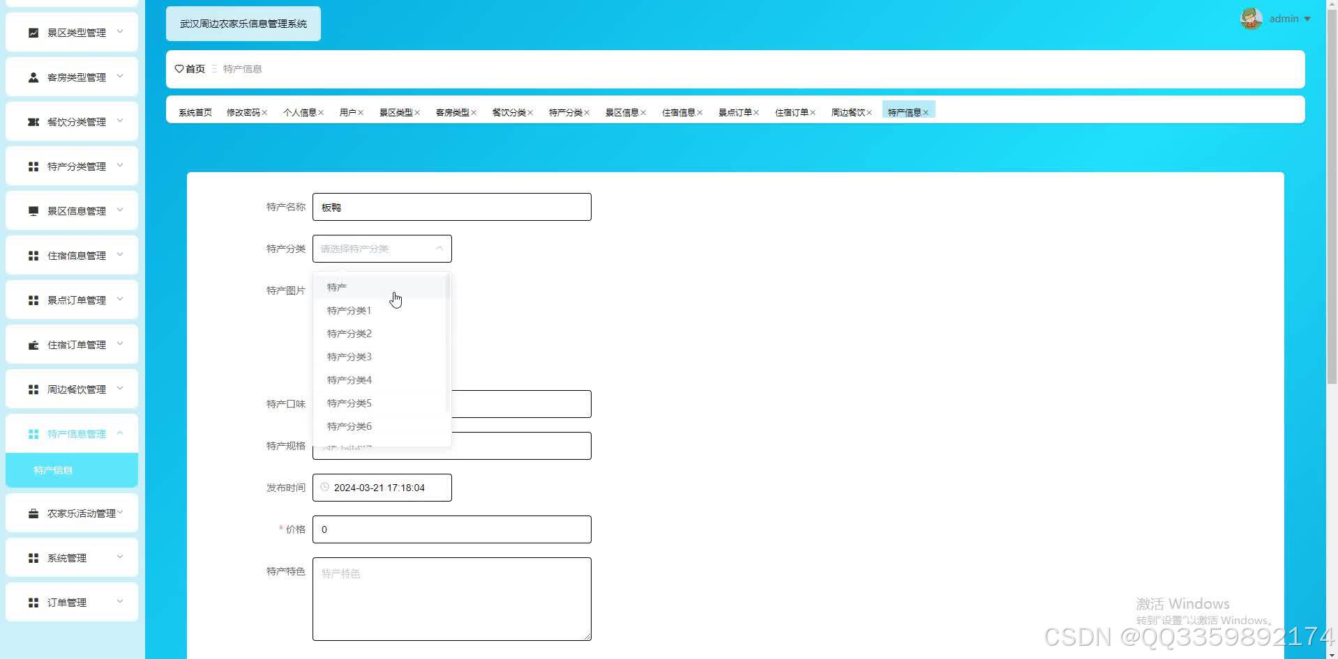Click the 发布时间 date-time field

click(382, 488)
